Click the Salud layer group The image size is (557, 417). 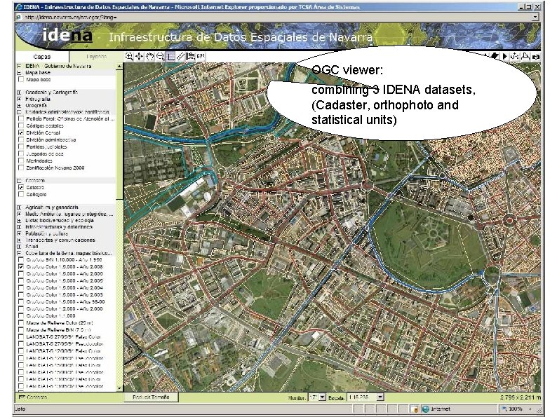pos(32,246)
